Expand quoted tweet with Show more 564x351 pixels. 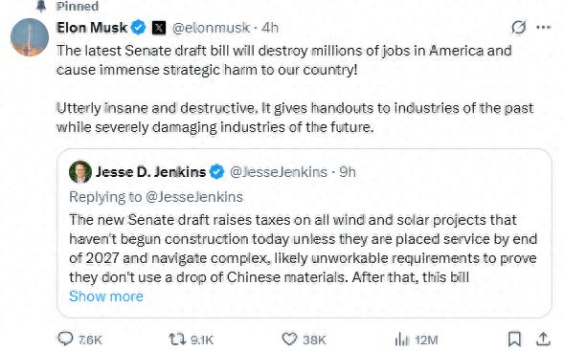point(106,296)
